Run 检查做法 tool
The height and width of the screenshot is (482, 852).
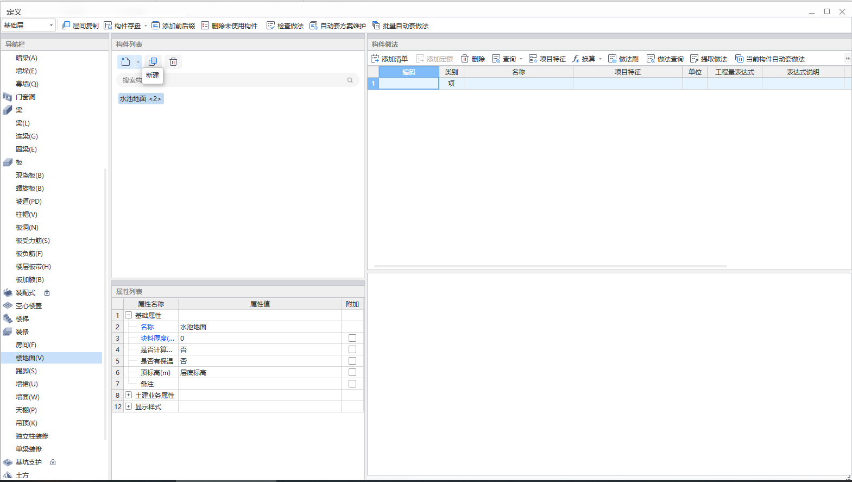pyautogui.click(x=285, y=26)
